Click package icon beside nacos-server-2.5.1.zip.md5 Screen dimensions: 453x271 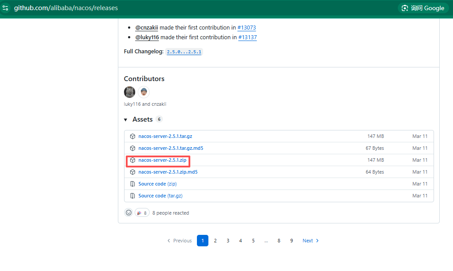pyautogui.click(x=132, y=172)
